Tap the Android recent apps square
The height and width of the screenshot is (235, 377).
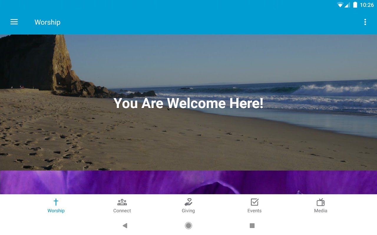(252, 226)
